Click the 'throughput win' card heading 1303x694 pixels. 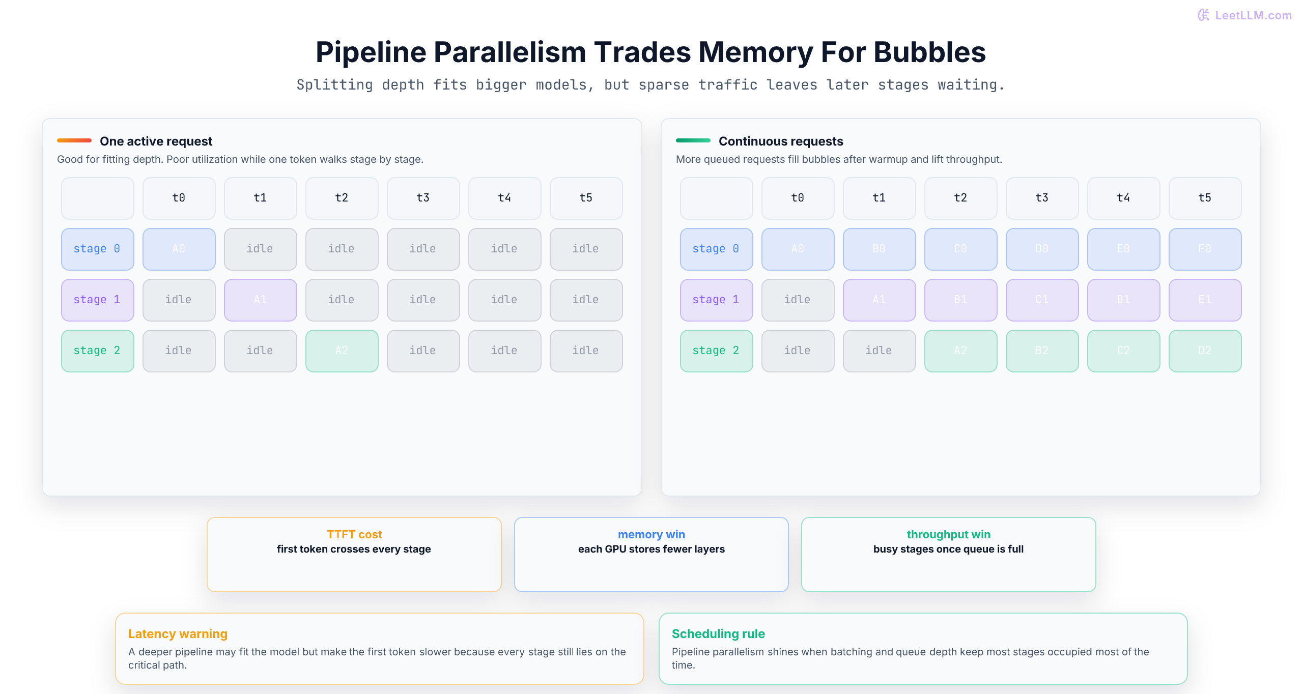pyautogui.click(x=949, y=534)
